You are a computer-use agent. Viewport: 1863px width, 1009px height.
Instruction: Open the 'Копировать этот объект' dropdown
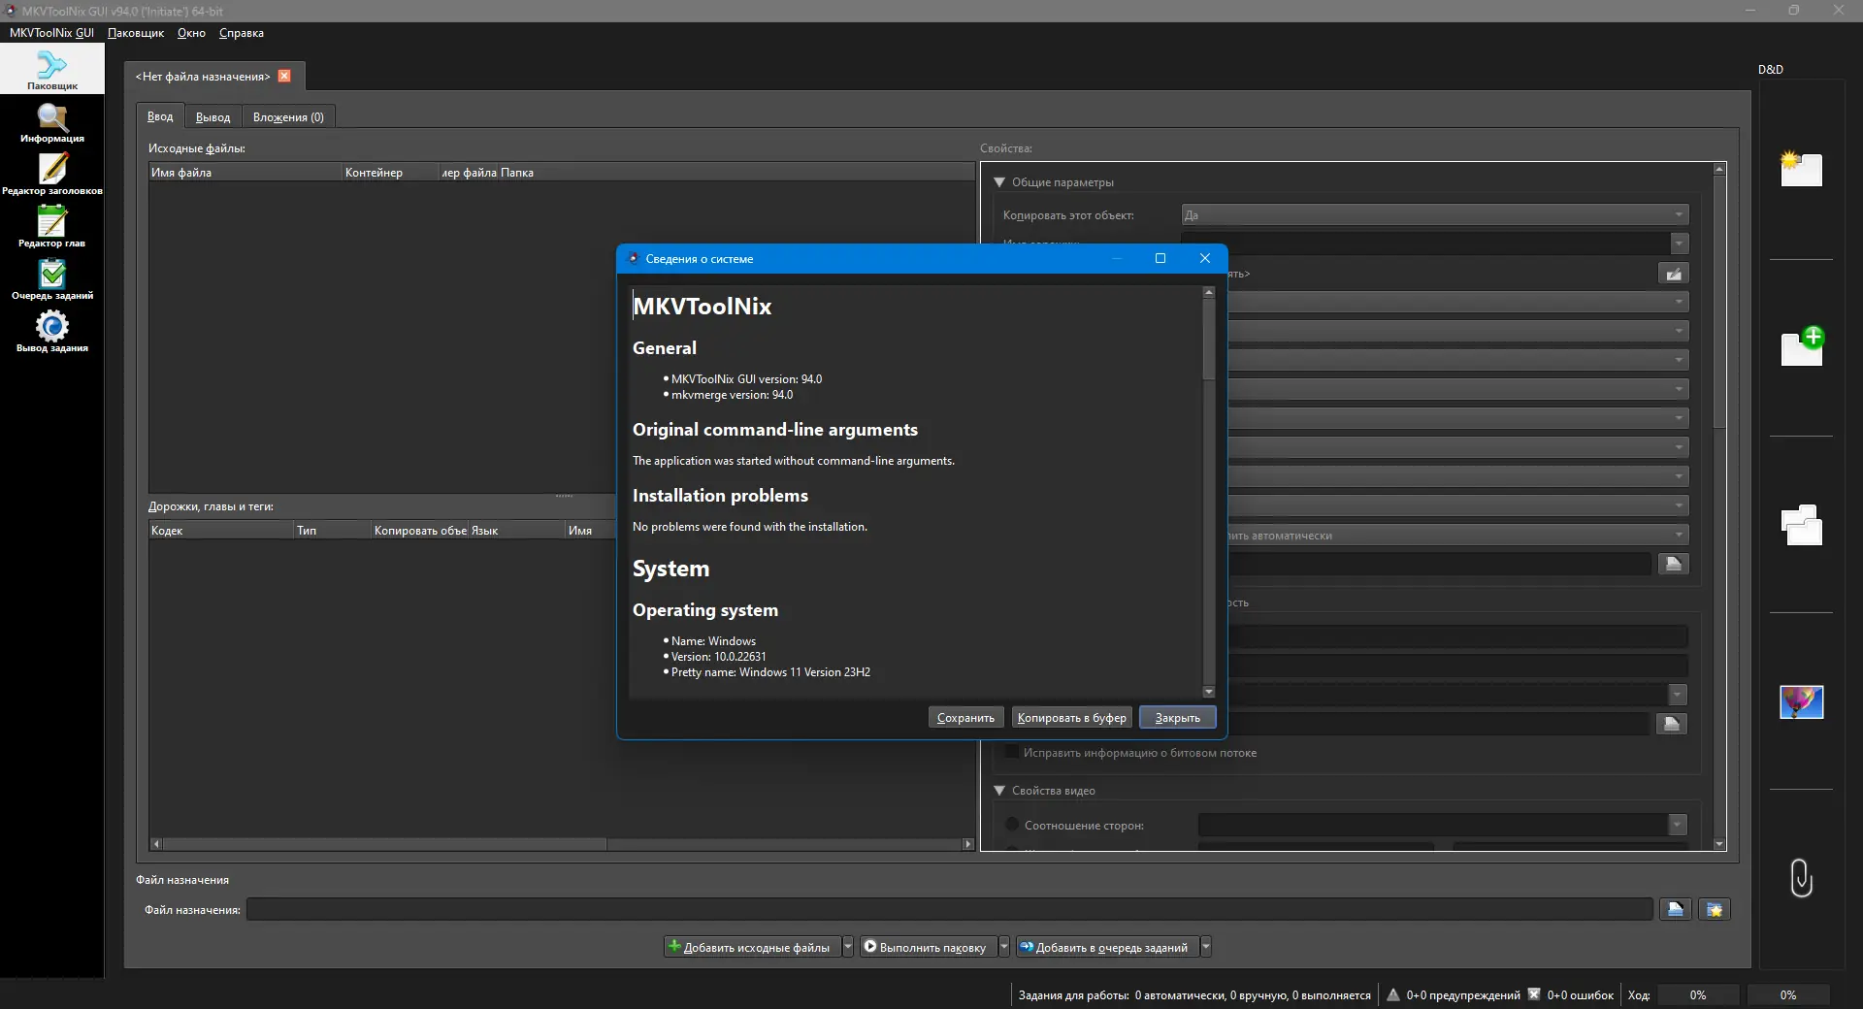click(1434, 215)
